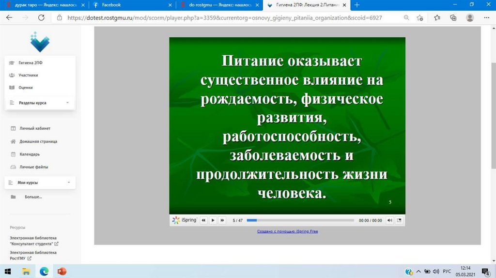The height and width of the screenshot is (278, 496).
Task: Open 'Оценки' grades page
Action: (x=26, y=88)
